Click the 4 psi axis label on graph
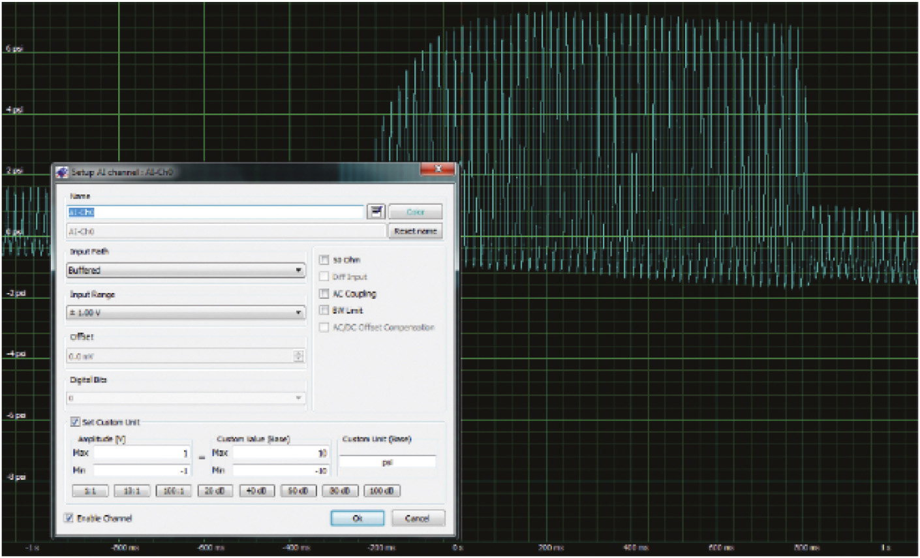Image resolution: width=920 pixels, height=558 pixels. coord(15,110)
